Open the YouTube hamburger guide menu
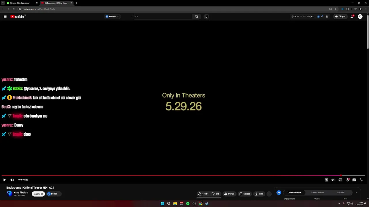Viewport: 369px width, 207px height. click(x=5, y=17)
